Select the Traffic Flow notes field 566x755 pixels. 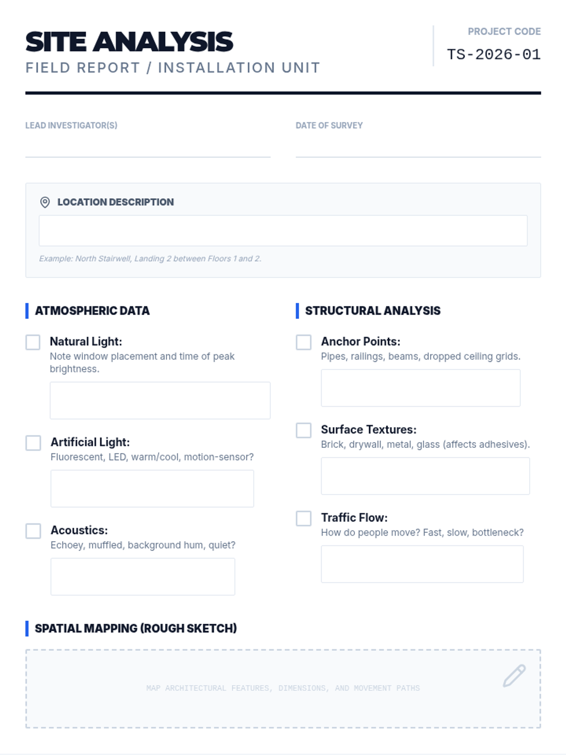coord(422,564)
